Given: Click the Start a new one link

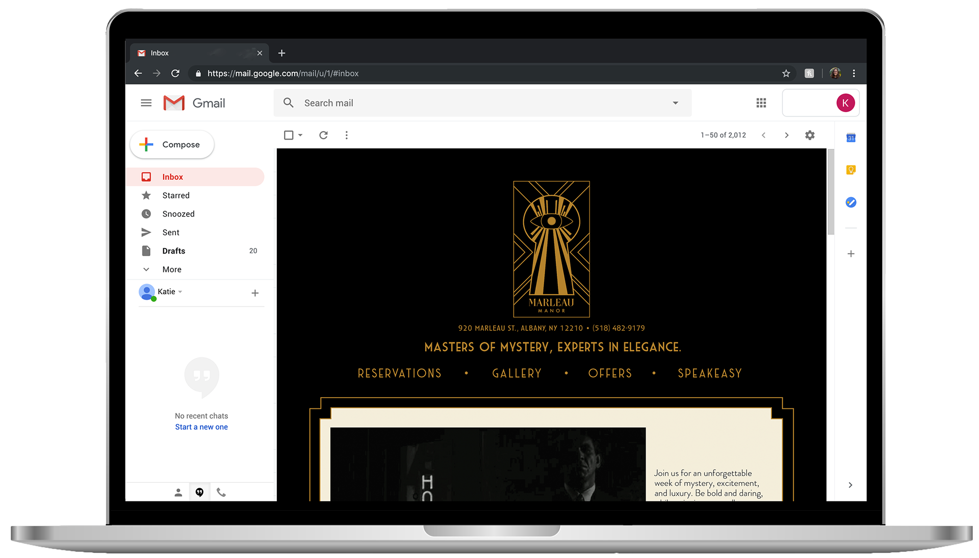Looking at the screenshot, I should (201, 427).
